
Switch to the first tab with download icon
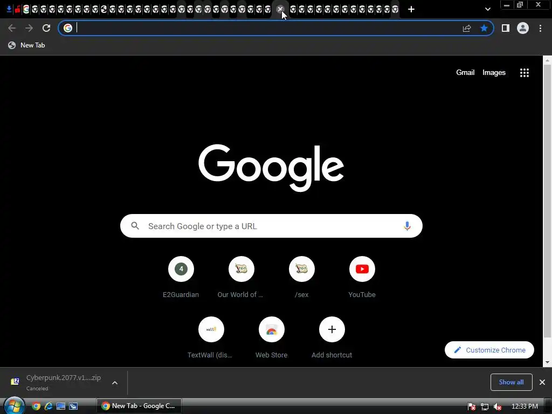click(9, 9)
